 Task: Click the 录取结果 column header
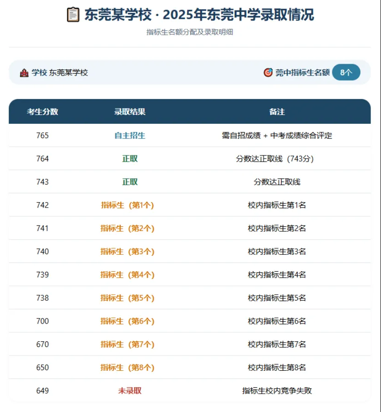[x=130, y=112]
